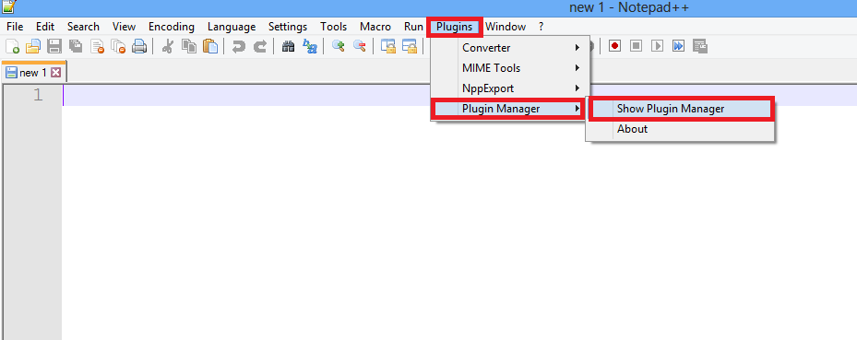857x340 pixels.
Task: Open the Run menu
Action: (413, 26)
